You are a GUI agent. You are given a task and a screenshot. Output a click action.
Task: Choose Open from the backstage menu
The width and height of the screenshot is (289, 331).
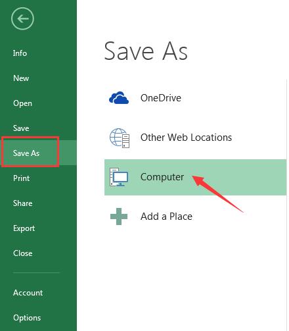(22, 103)
